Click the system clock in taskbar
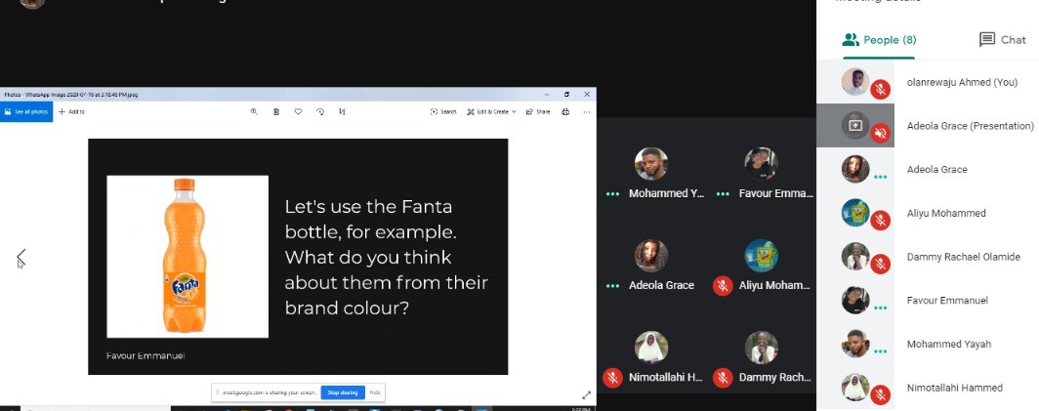 [x=580, y=408]
